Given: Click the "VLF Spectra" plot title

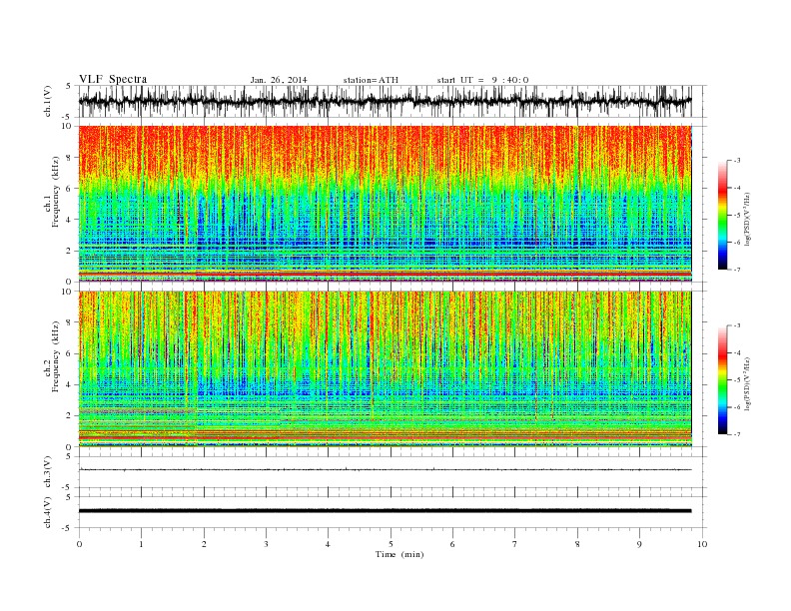Looking at the screenshot, I should tap(113, 79).
